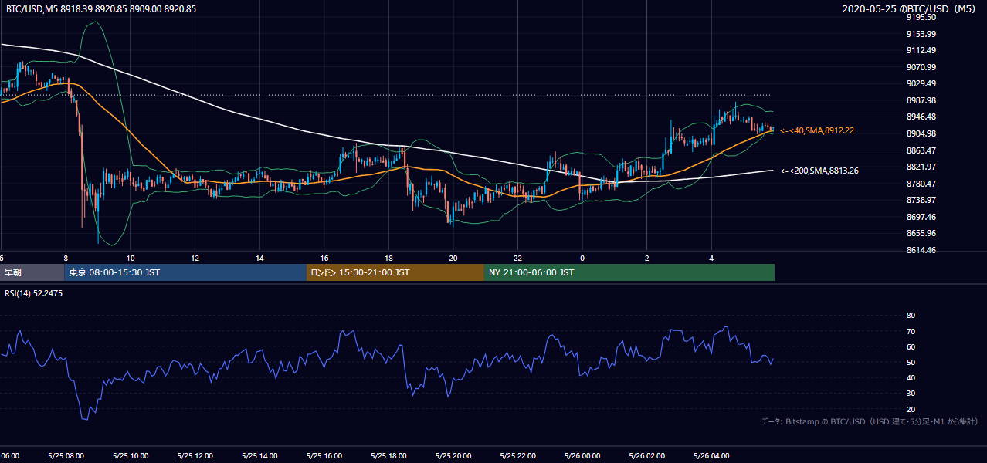Image resolution: width=987 pixels, height=463 pixels.
Task: Click time axis label 5/25 12:00
Action: 195,456
